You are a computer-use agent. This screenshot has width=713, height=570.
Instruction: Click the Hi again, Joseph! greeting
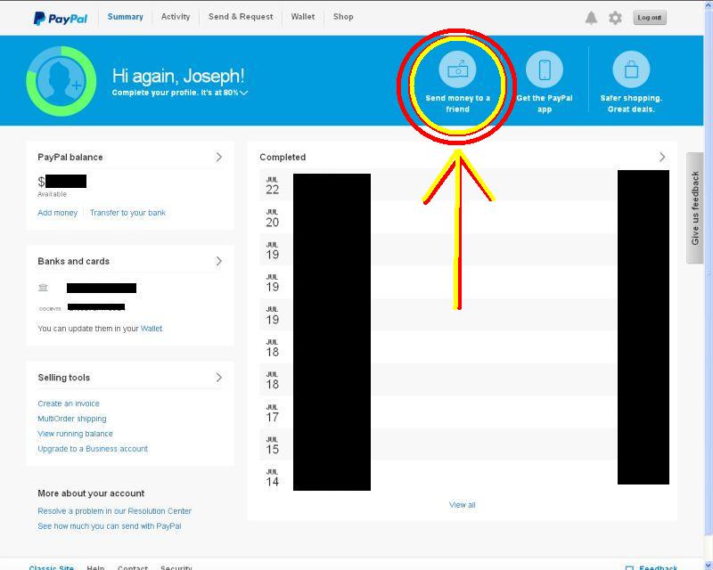pyautogui.click(x=178, y=76)
